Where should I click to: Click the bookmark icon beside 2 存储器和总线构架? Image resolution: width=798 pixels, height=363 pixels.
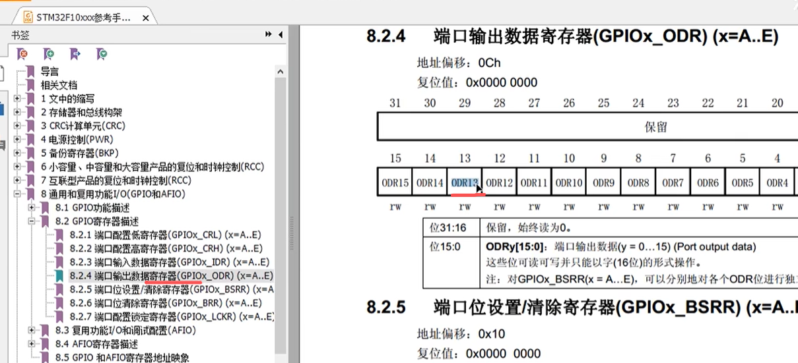(x=30, y=112)
